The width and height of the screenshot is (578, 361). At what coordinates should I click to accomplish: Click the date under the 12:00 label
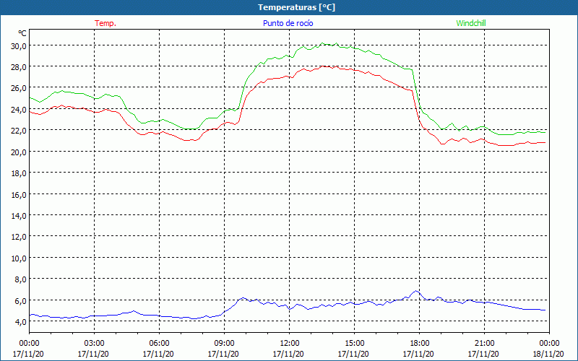coord(288,354)
